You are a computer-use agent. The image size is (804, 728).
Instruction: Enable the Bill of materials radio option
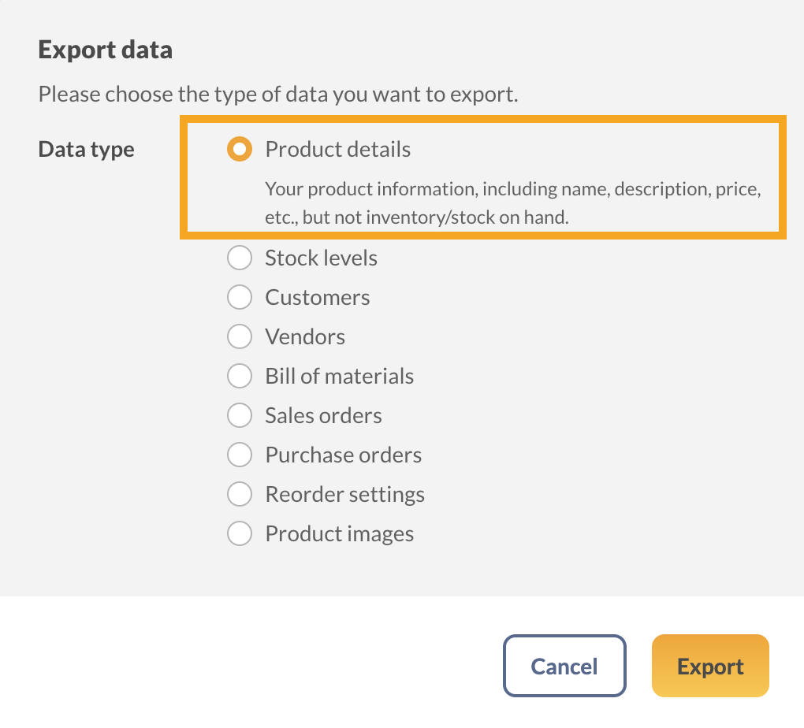[239, 376]
